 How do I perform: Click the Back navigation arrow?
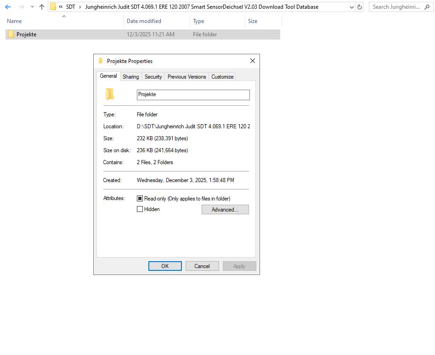tap(8, 7)
